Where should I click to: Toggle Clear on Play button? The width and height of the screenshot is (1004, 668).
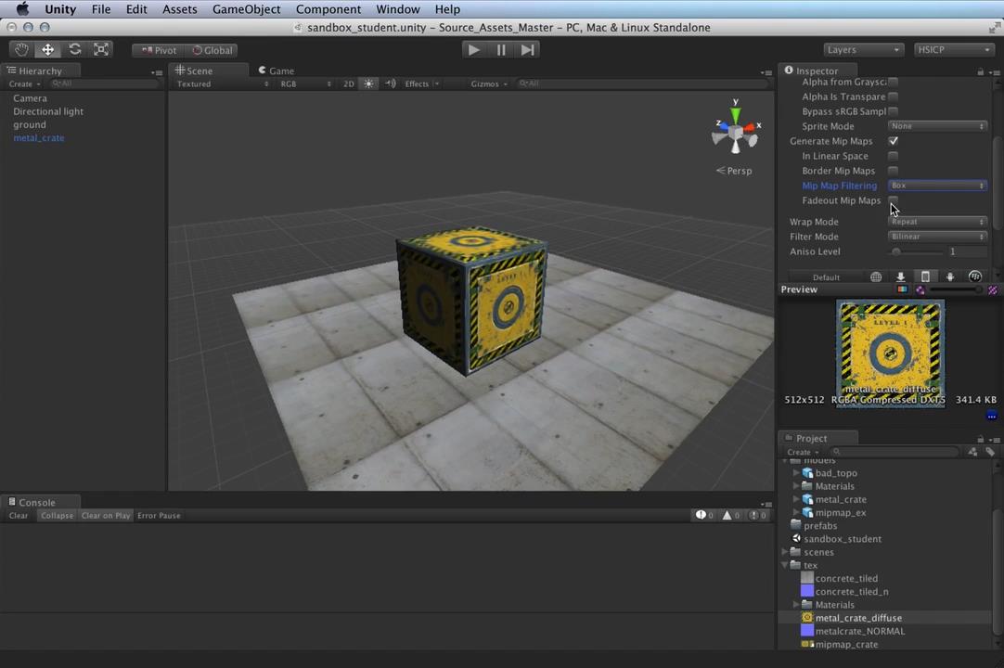[x=106, y=515]
